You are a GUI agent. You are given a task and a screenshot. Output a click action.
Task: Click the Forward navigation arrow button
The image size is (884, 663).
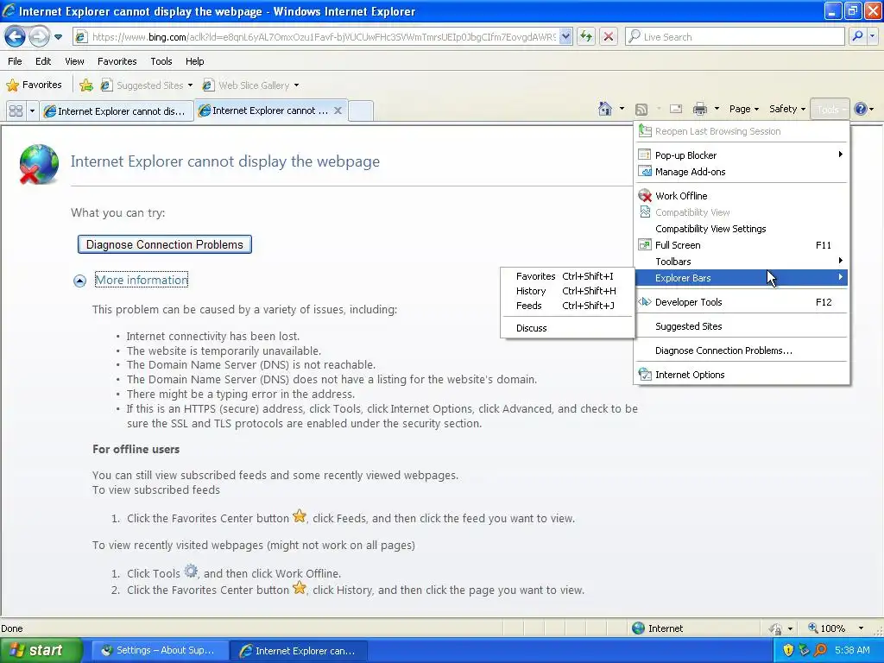(x=39, y=37)
